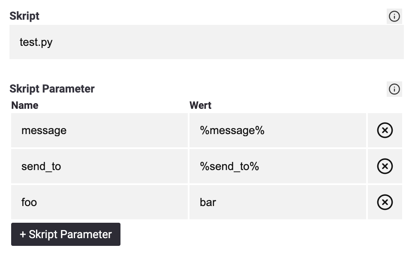Select the %message% value field
415x257 pixels.
278,130
